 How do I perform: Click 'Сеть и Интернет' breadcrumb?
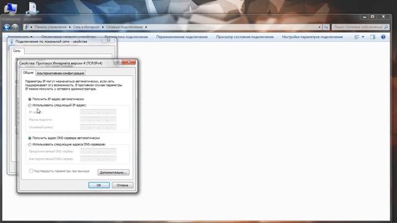(x=86, y=27)
